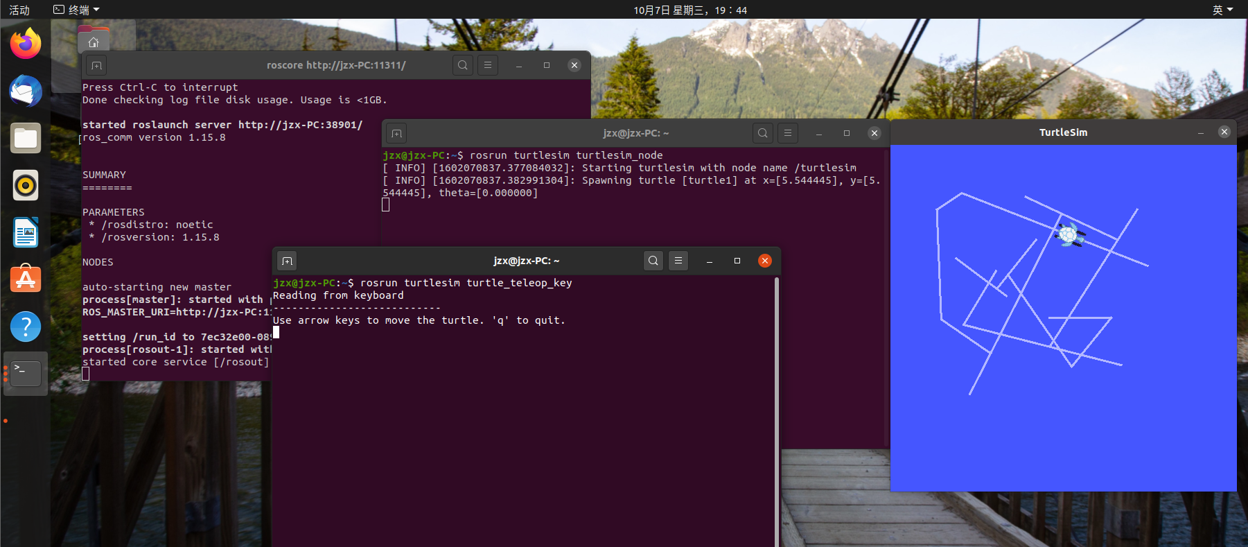Click 'auto-starting new master' line
1248x547 pixels.
(157, 287)
